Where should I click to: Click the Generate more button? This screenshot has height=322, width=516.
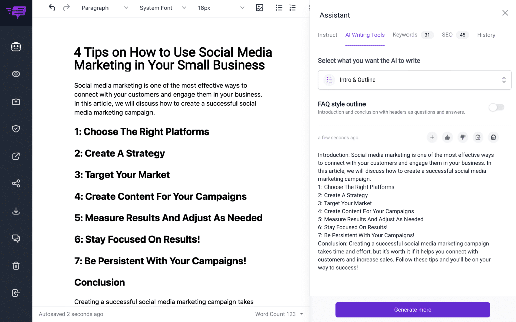point(412,310)
